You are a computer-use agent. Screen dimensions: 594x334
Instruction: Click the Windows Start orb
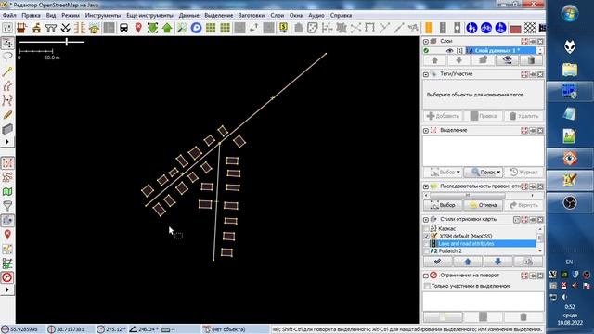tap(570, 14)
